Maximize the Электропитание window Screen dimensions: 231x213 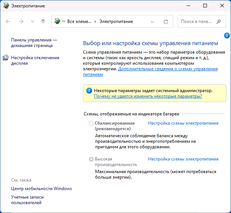205,6
